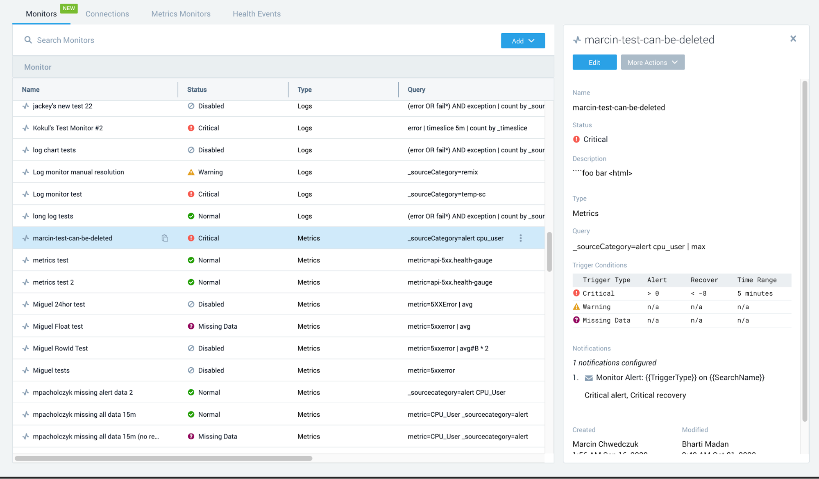819x479 pixels.
Task: Click the copy icon in marcin-test-can-be-deleted row
Action: pyautogui.click(x=165, y=238)
